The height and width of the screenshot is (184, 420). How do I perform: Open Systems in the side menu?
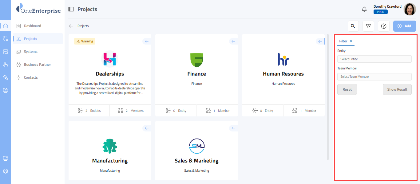pyautogui.click(x=31, y=52)
